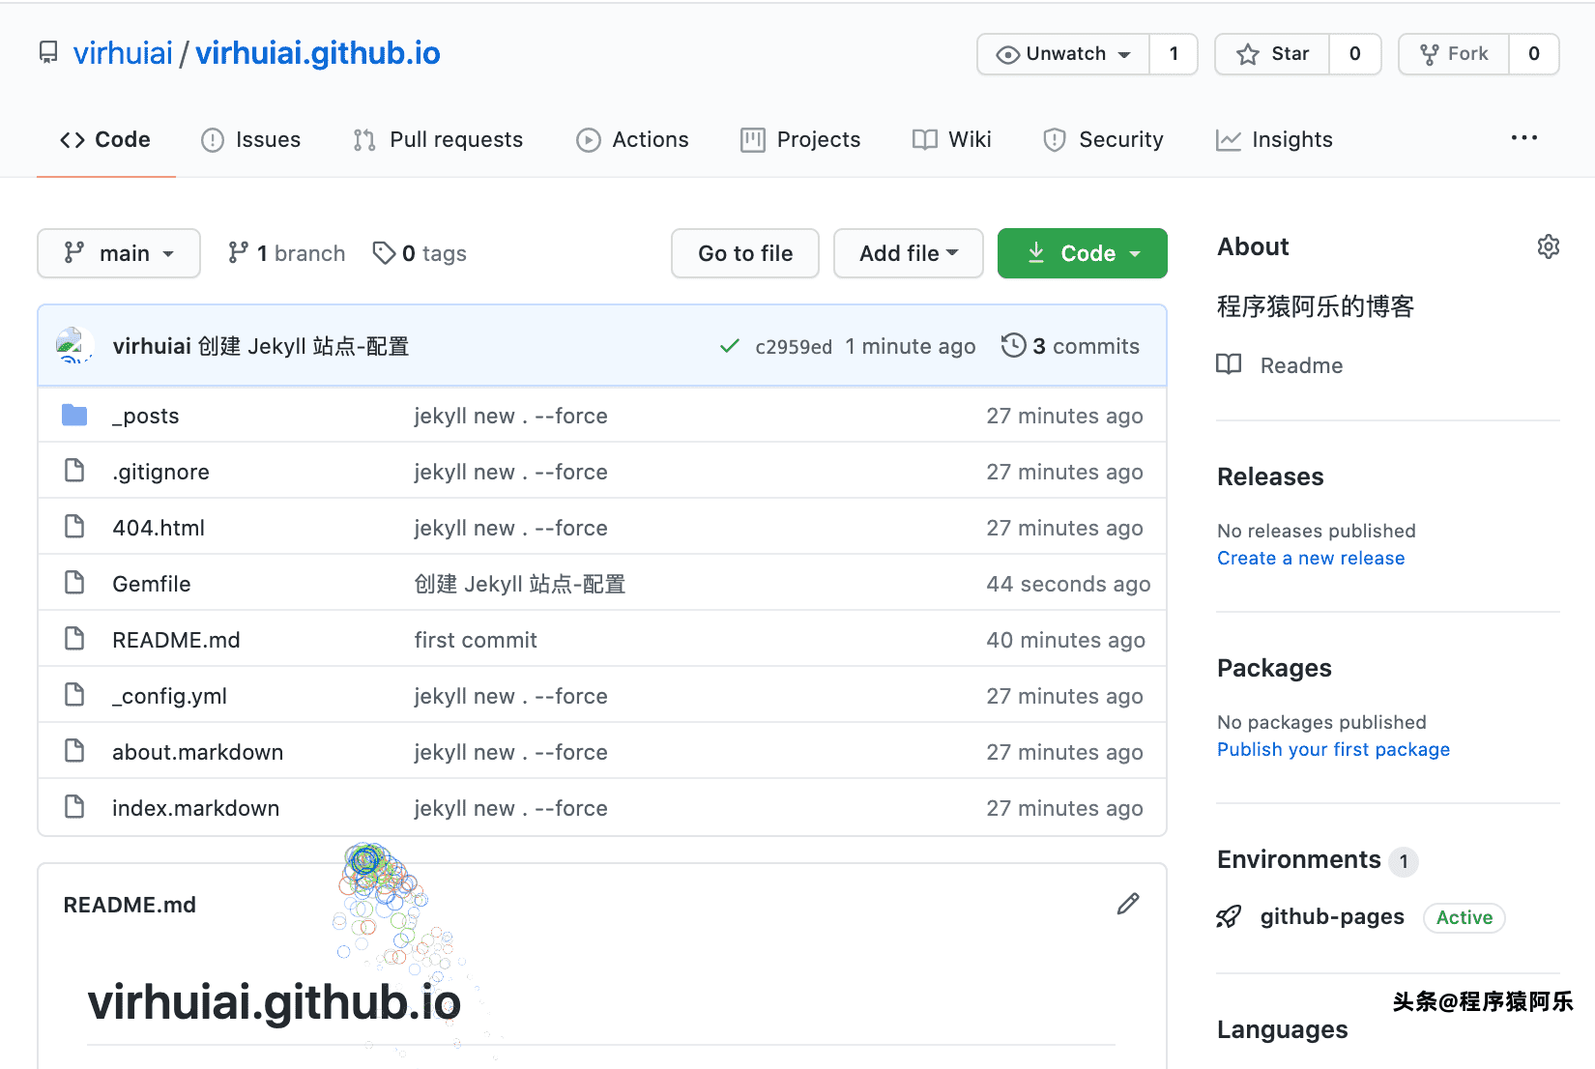Open the .gitignore file
The image size is (1595, 1069).
(x=160, y=472)
